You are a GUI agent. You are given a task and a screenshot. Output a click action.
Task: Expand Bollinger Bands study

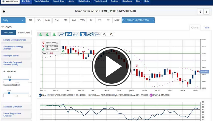pyautogui.click(x=16, y=56)
